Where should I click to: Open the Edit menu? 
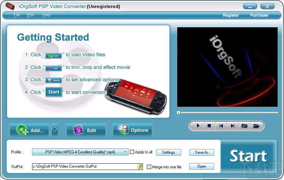click(30, 15)
